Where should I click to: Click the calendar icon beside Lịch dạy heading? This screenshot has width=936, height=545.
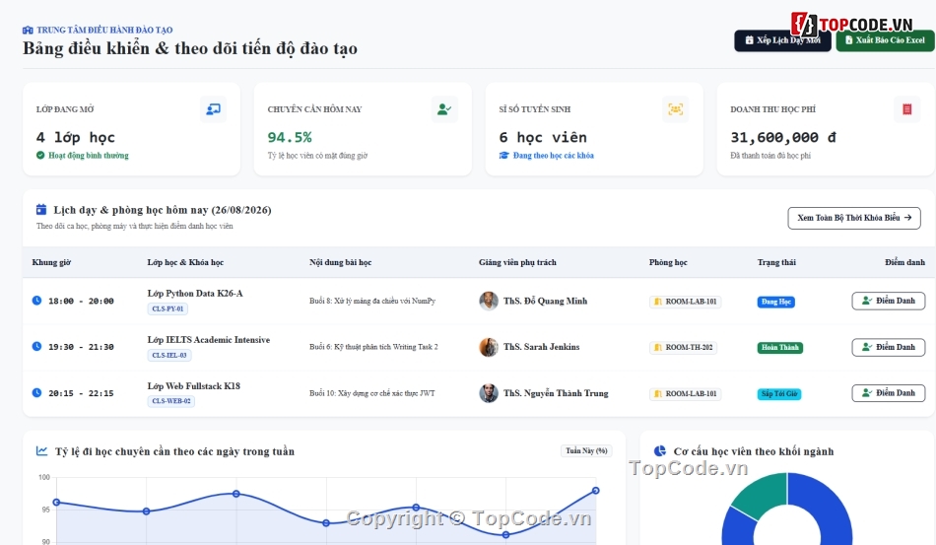pyautogui.click(x=41, y=210)
